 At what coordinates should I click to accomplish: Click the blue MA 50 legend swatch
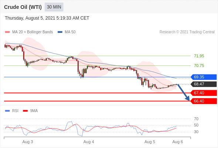(60, 32)
